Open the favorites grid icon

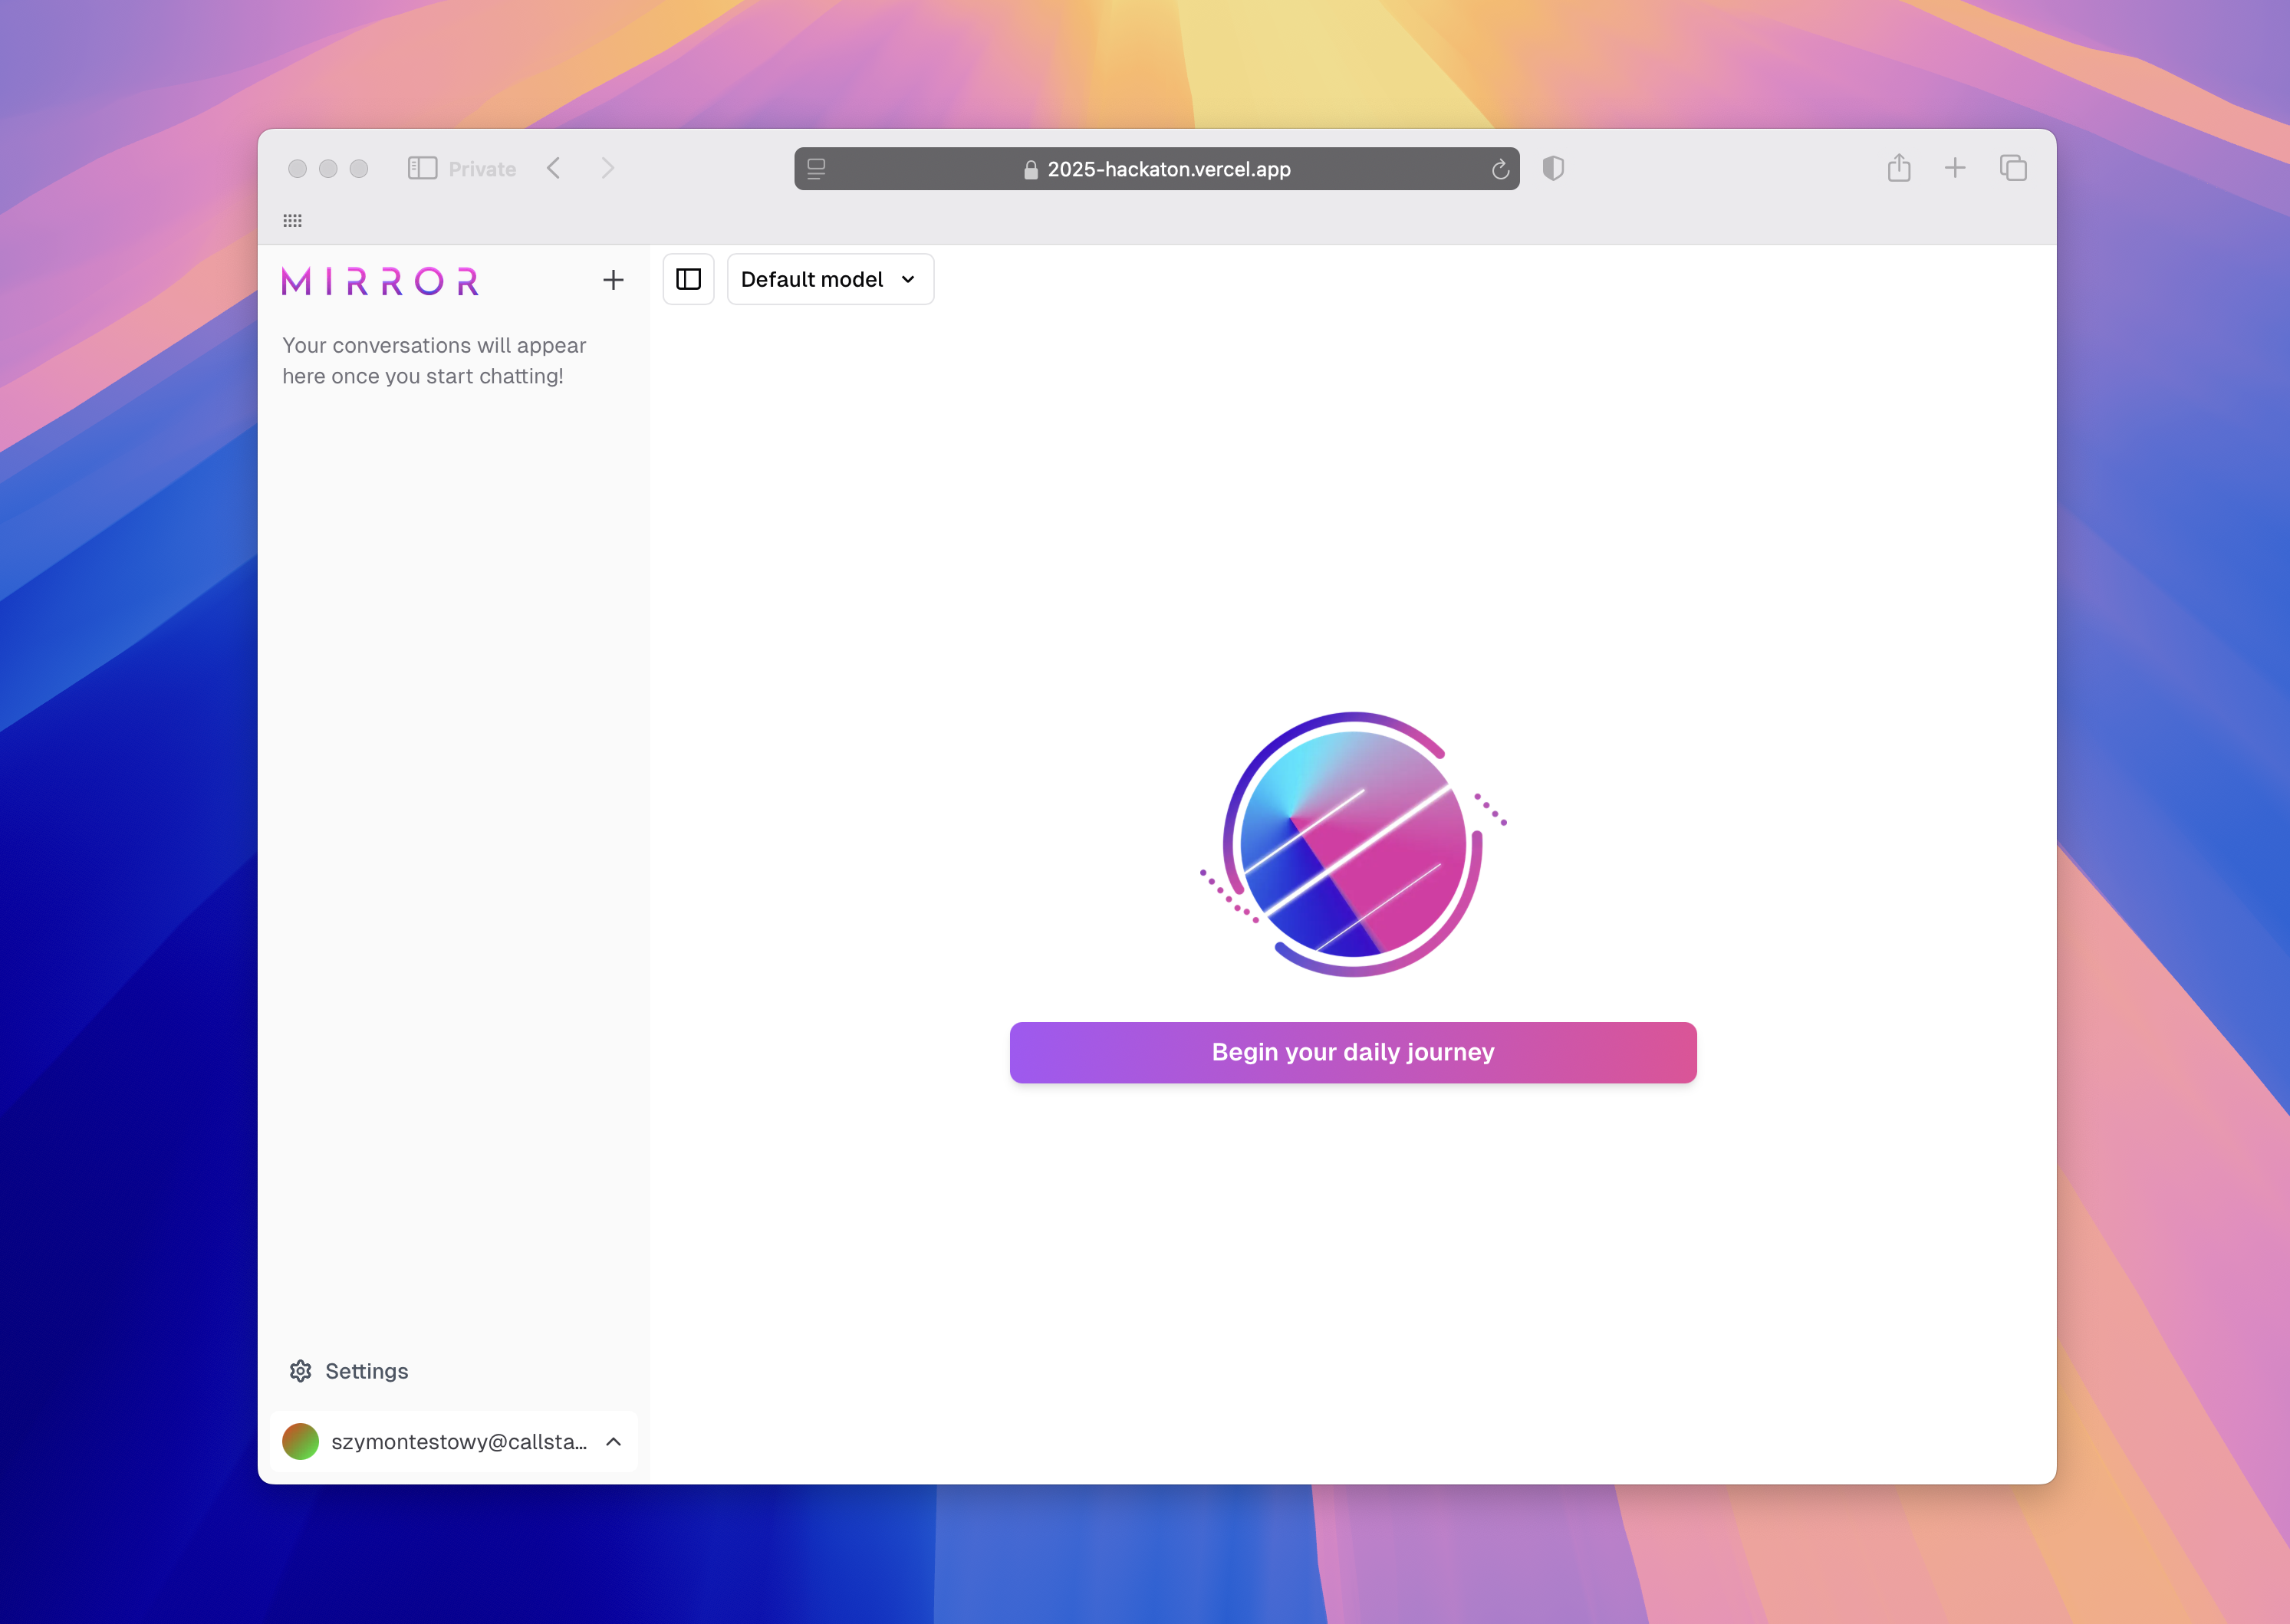pyautogui.click(x=292, y=221)
